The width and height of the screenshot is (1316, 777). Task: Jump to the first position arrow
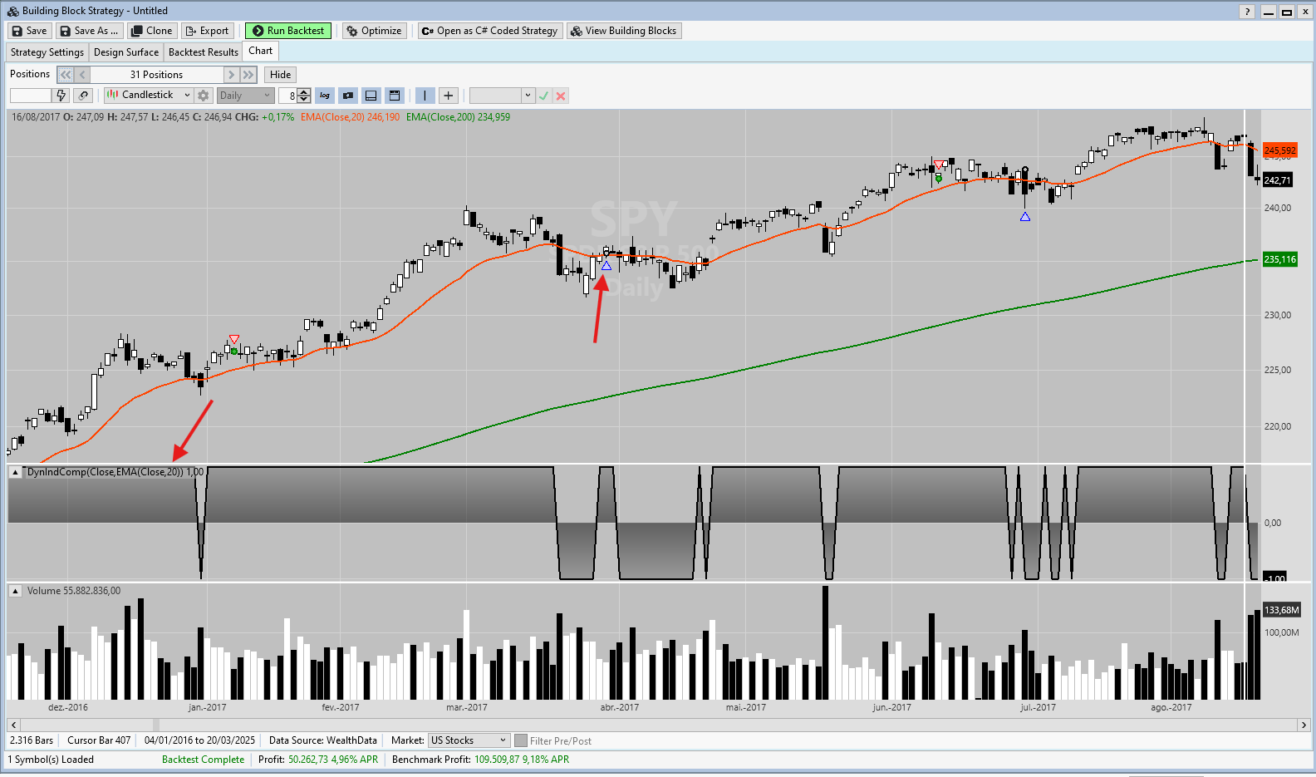[66, 75]
